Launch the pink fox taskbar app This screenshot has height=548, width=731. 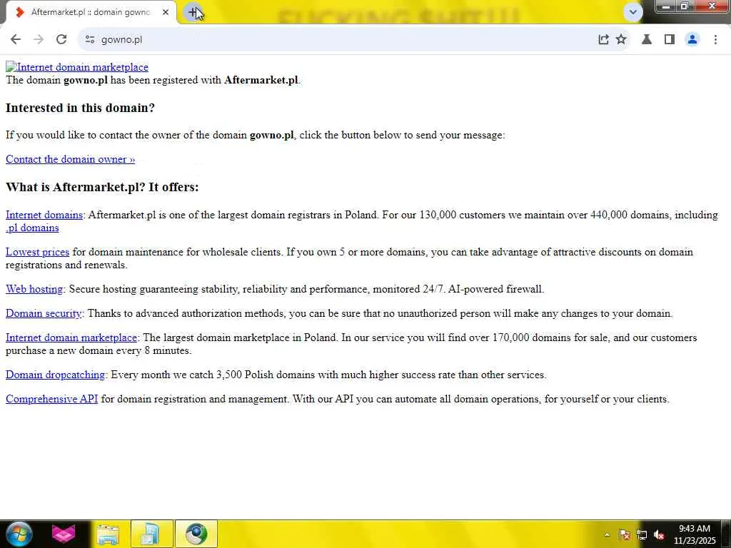tap(64, 534)
